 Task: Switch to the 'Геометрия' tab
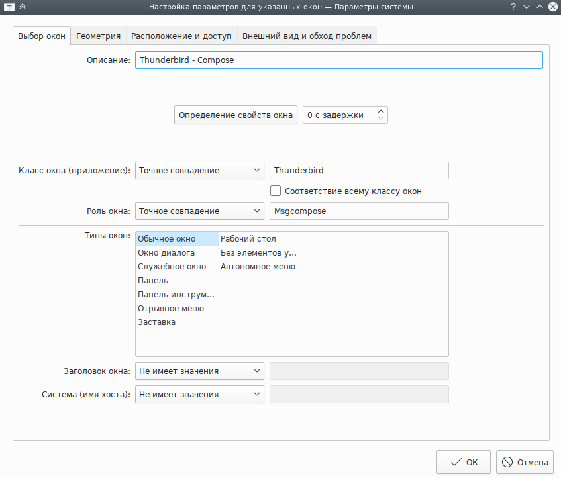[x=98, y=36]
